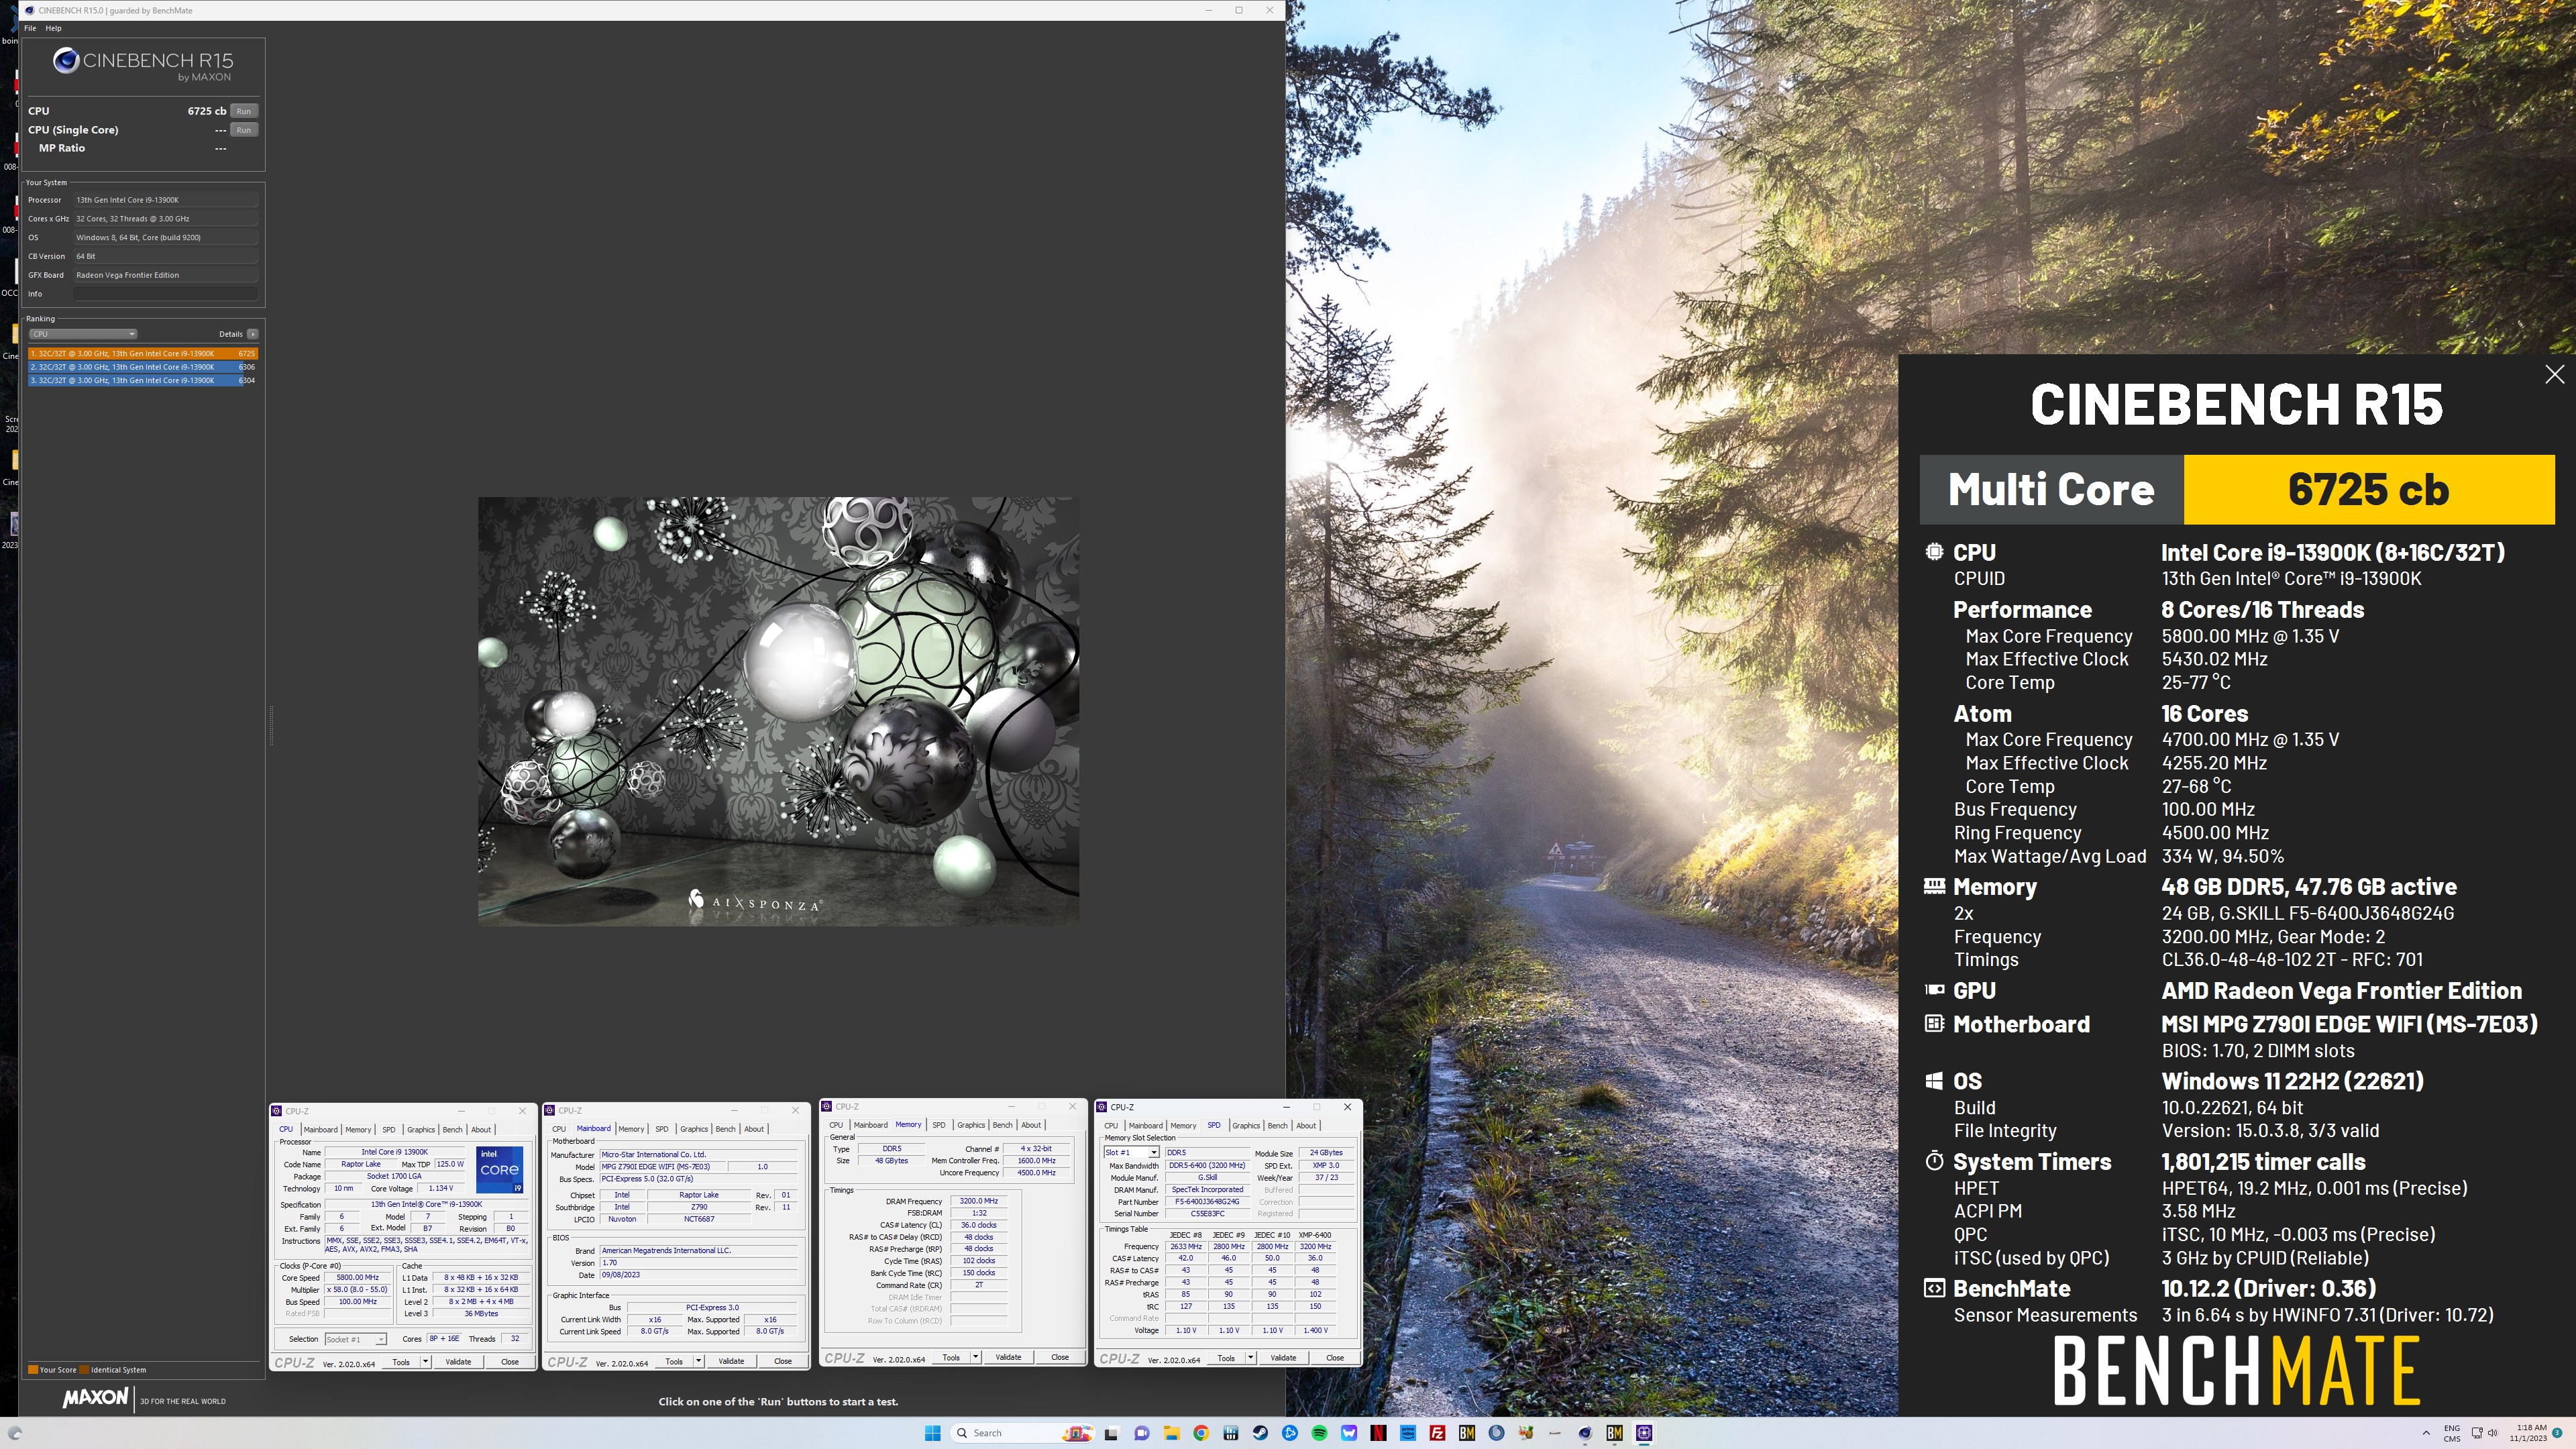Select About tab in CPU-Z Memory window
The width and height of the screenshot is (2576, 1449).
tap(1030, 1125)
